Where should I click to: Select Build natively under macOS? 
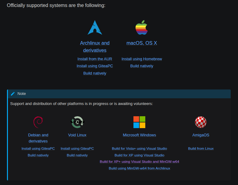tap(142, 66)
